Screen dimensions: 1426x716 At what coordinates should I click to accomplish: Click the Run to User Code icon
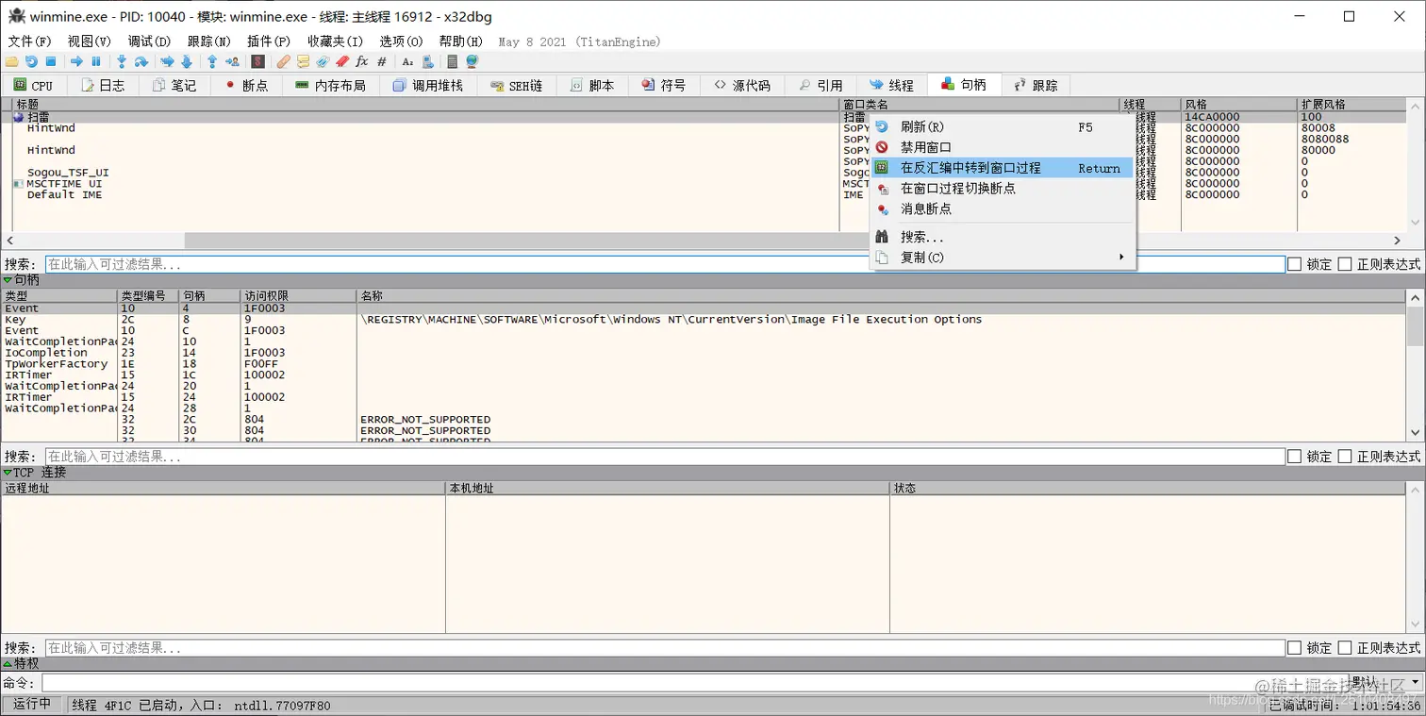232,61
